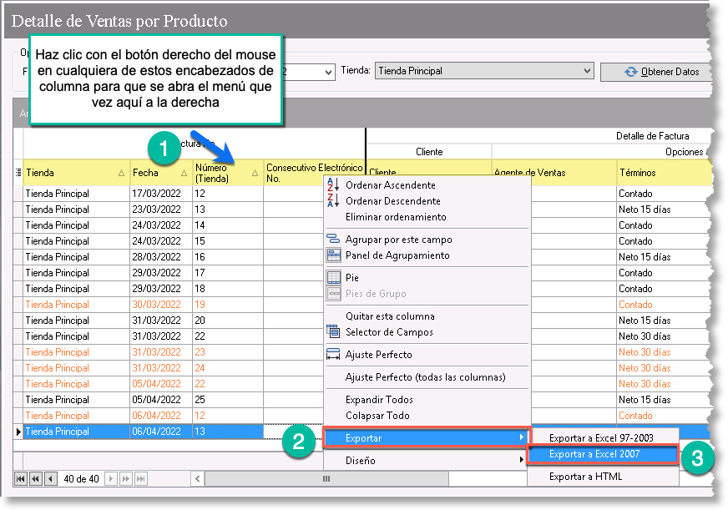Expand the Exportar submenu arrow
Image resolution: width=728 pixels, height=510 pixels.
point(522,437)
